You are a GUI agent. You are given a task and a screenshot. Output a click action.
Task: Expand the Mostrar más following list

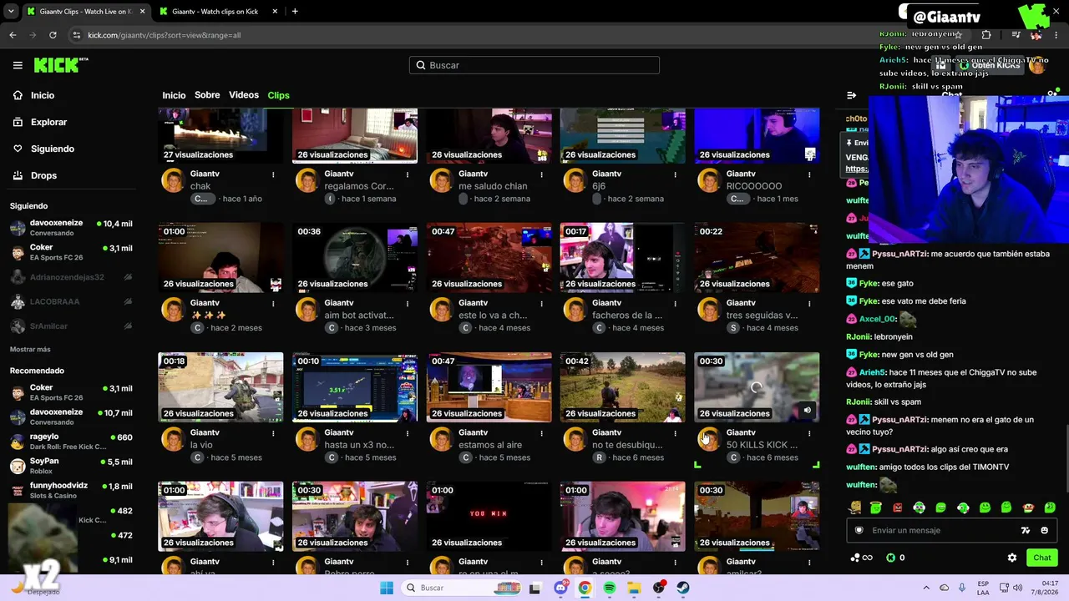[x=30, y=349]
